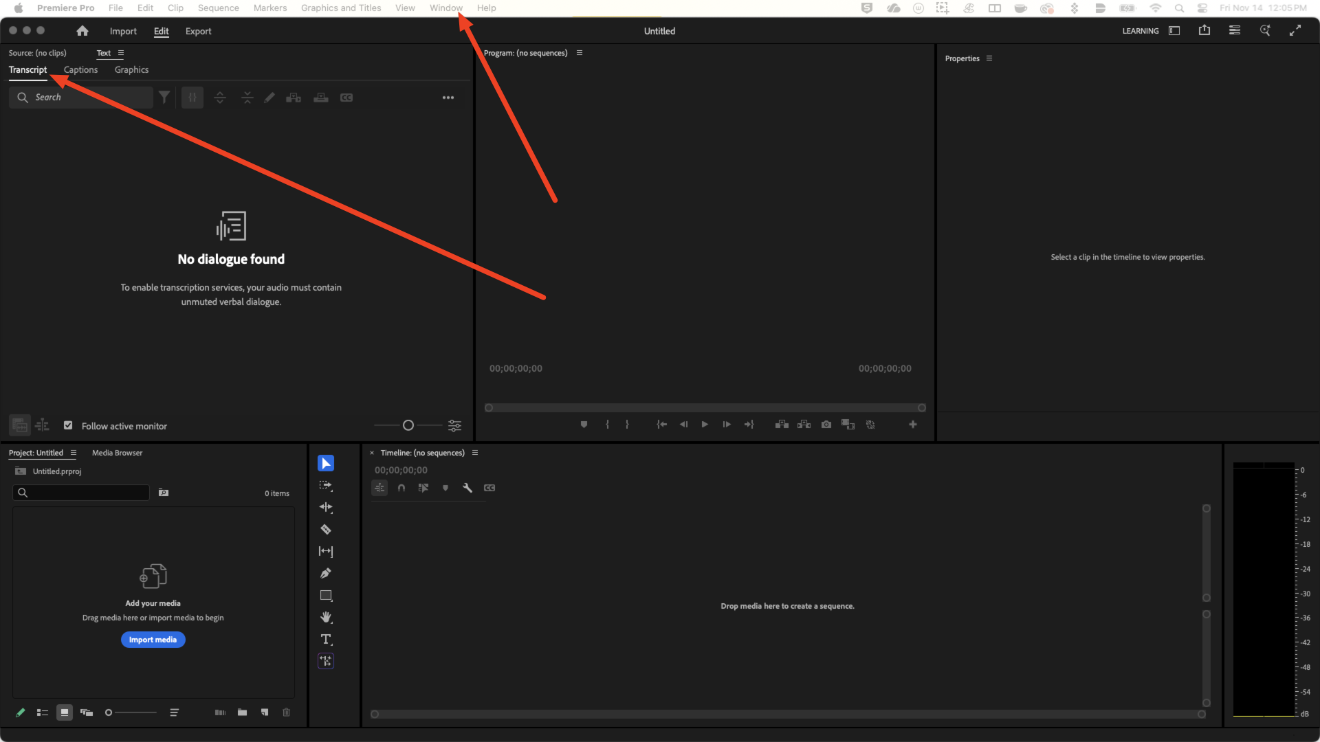
Task: Click the Ripple Edit tool
Action: [326, 508]
